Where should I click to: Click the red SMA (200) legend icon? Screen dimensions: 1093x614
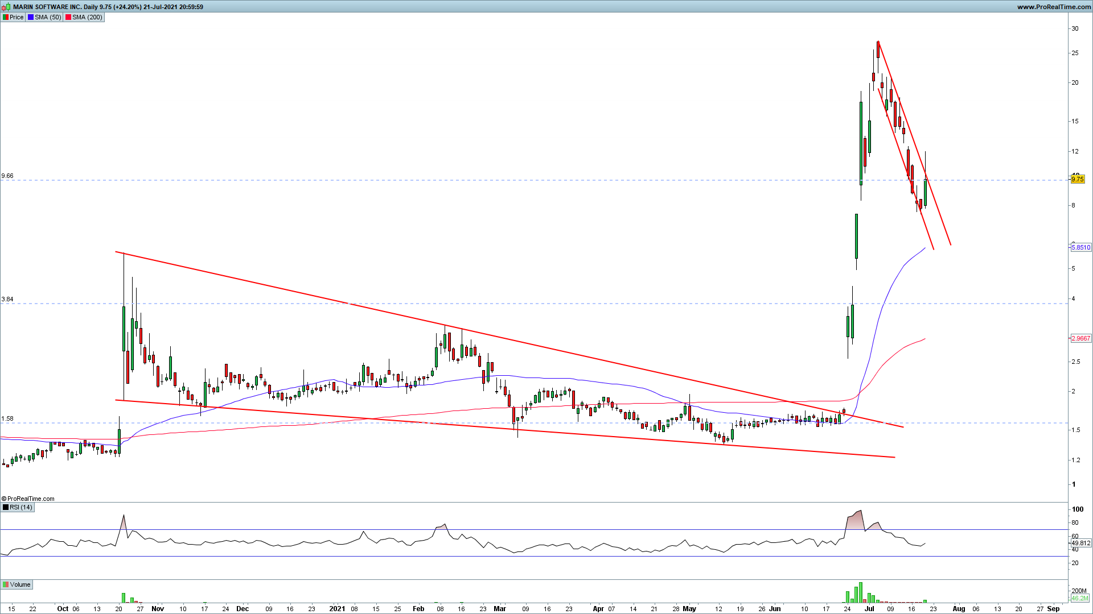tap(68, 17)
